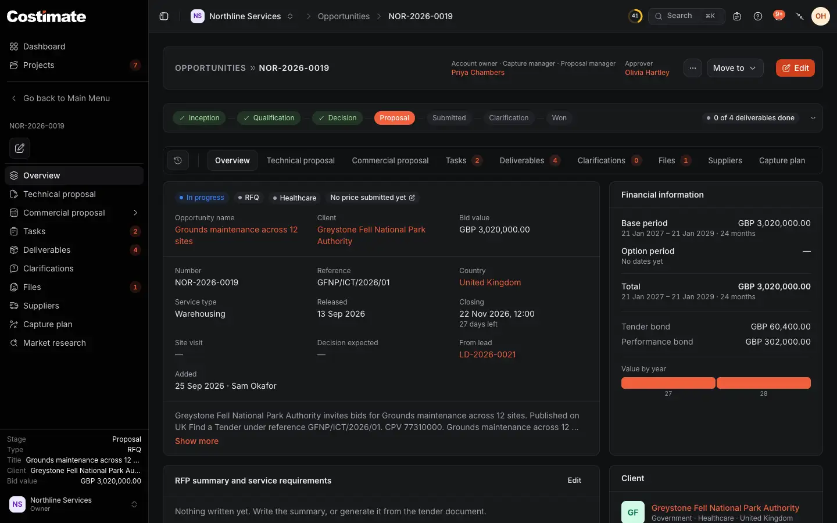
Task: Open Projects in the sidebar
Action: pyautogui.click(x=74, y=65)
